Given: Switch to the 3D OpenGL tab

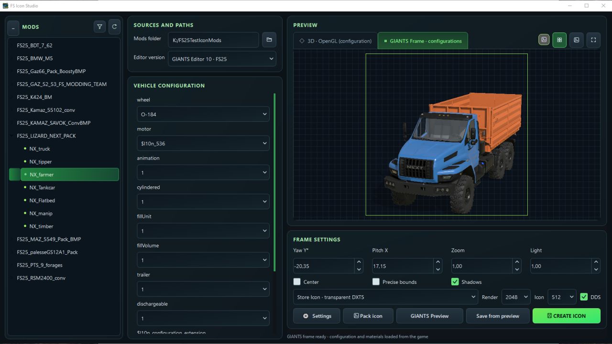Looking at the screenshot, I should click(x=335, y=41).
